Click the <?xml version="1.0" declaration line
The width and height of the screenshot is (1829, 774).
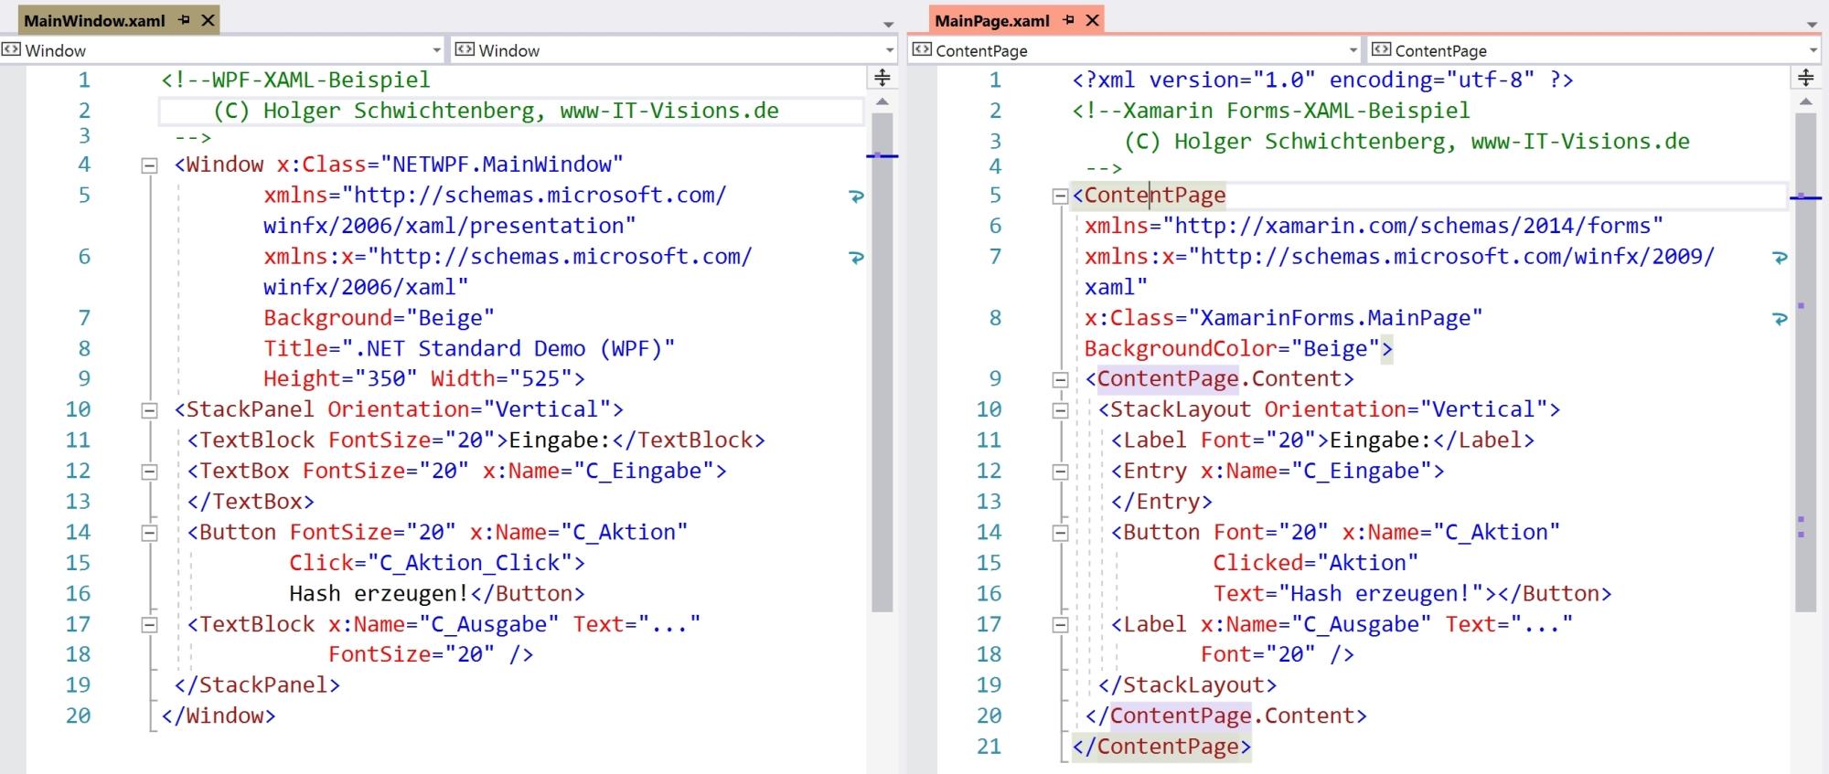[1322, 80]
